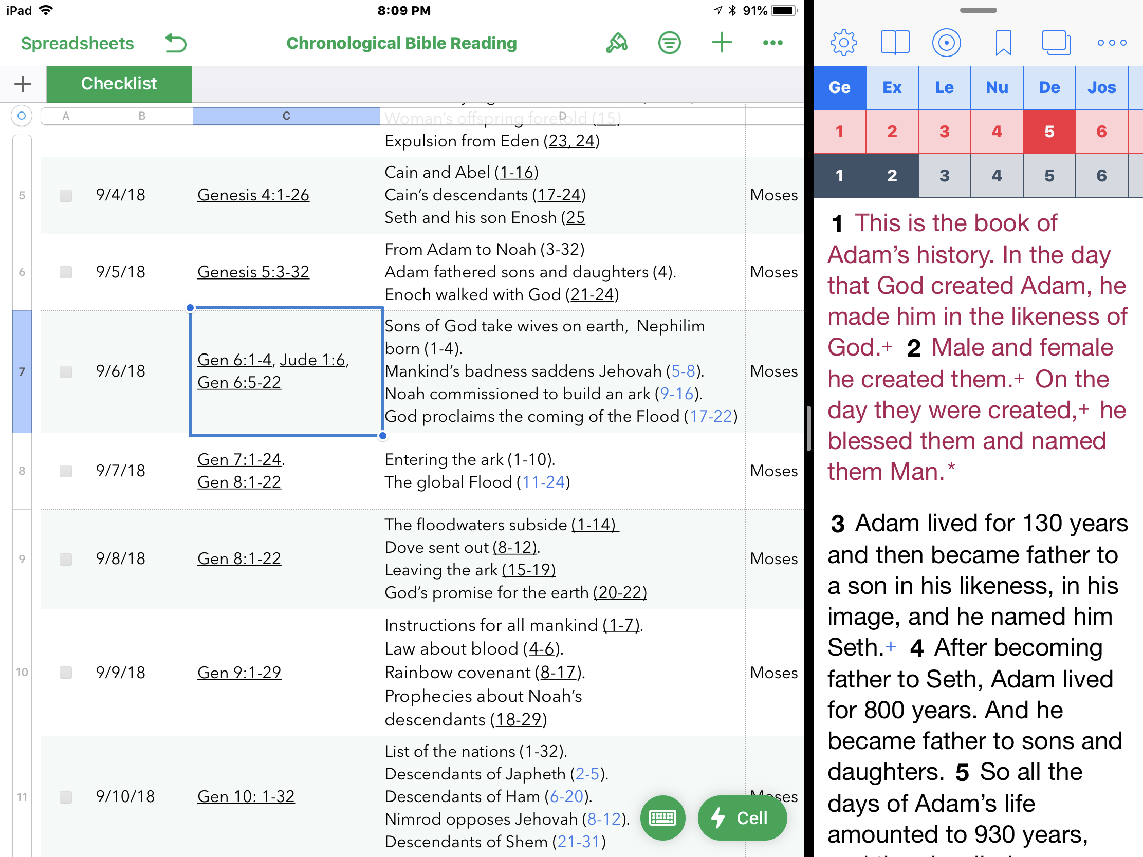Open the organize filter icon
This screenshot has height=857, width=1143.
[669, 43]
